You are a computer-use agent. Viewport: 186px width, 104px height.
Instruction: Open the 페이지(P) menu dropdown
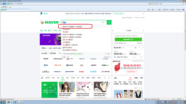pos(166,10)
